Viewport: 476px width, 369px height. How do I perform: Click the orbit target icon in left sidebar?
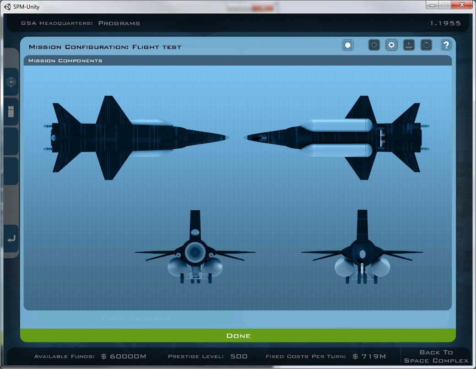pyautogui.click(x=11, y=82)
